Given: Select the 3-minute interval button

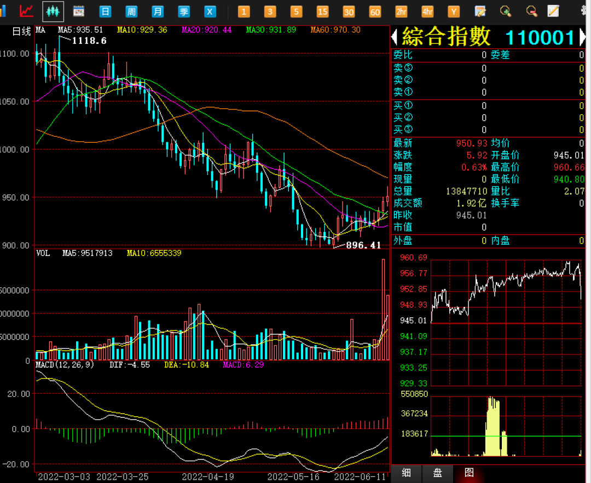Looking at the screenshot, I should click(270, 11).
